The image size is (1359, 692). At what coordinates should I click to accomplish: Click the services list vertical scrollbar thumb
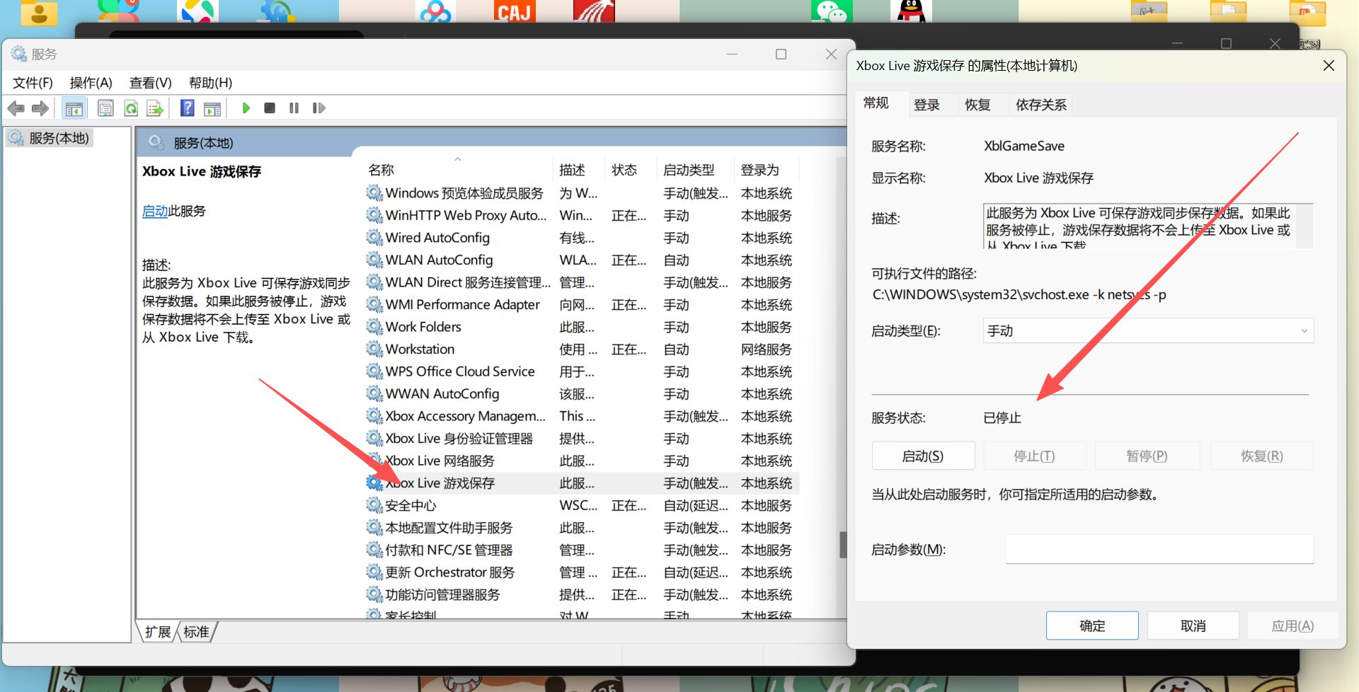pos(843,545)
